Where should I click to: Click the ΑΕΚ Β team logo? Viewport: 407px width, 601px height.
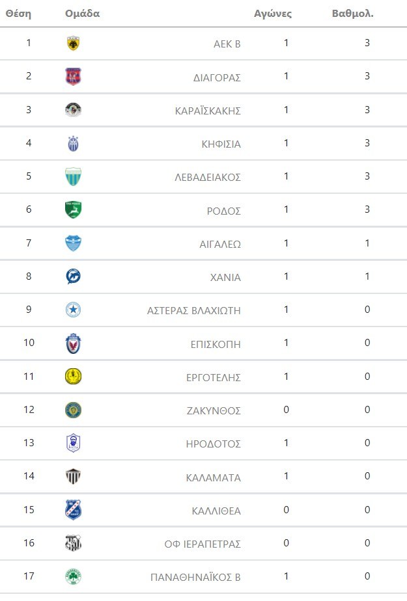[x=74, y=44]
